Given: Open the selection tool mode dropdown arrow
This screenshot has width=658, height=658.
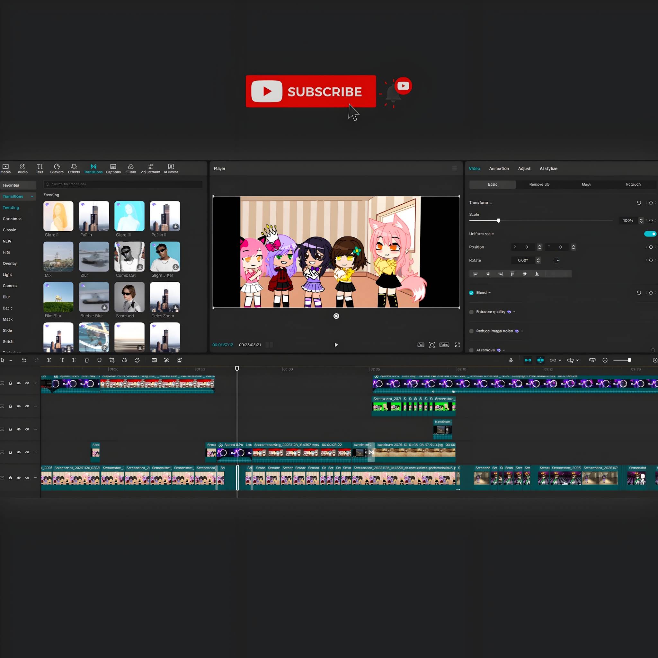Looking at the screenshot, I should tap(11, 360).
